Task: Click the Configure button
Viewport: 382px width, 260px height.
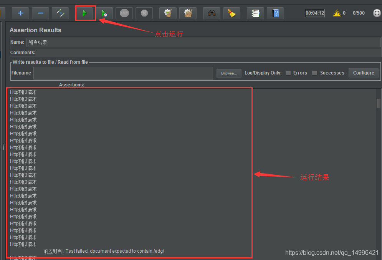Action: tap(364, 73)
